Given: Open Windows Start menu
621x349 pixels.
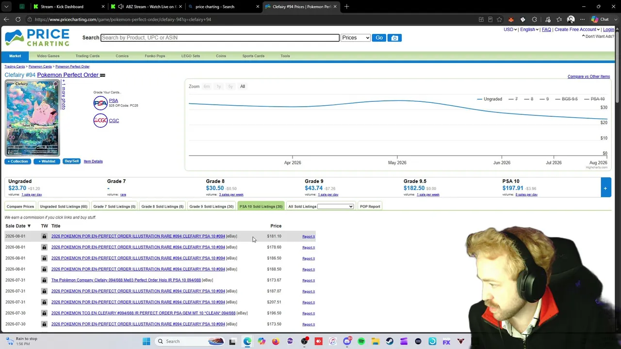Looking at the screenshot, I should [146, 341].
